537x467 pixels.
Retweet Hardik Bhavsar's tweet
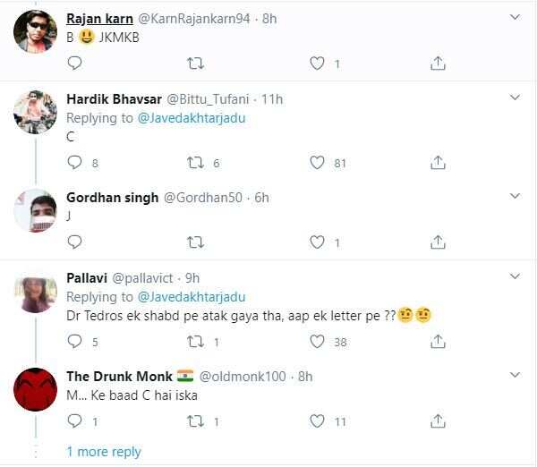(195, 163)
